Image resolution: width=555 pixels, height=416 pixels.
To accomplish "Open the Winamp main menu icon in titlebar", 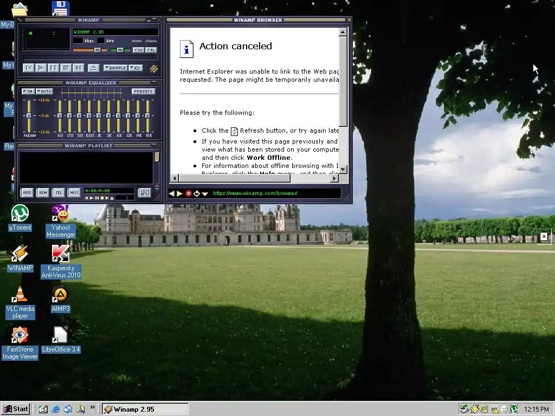I will click(x=20, y=20).
